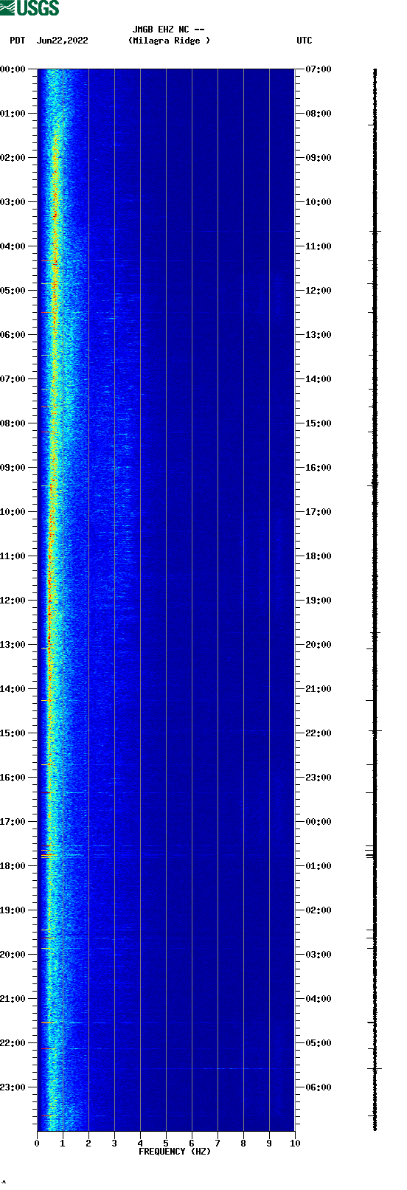Click the 10 Hz frequency tick label
407x1190 pixels.
tap(295, 1144)
